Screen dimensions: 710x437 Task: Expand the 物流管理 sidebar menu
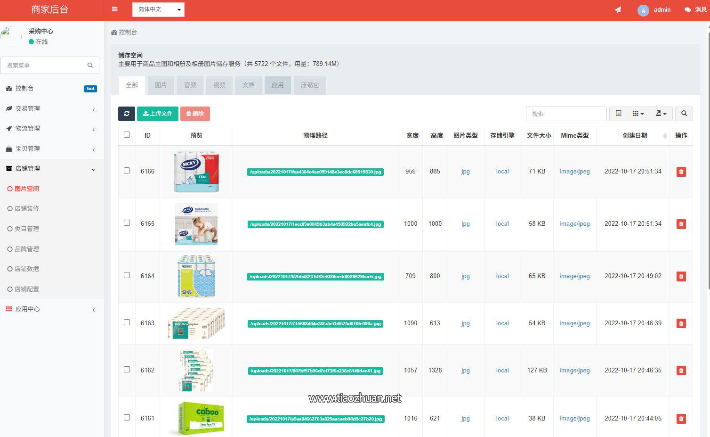52,128
